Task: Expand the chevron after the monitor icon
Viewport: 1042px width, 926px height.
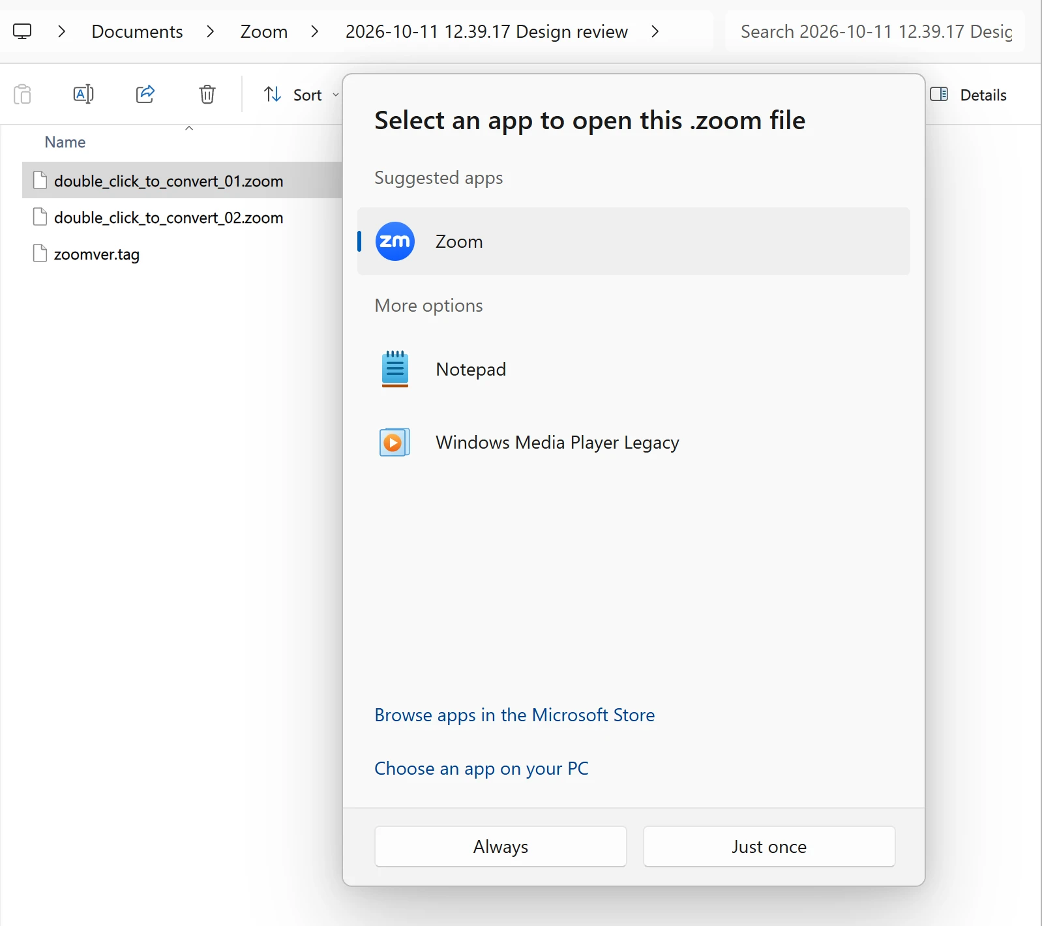Action: [62, 31]
